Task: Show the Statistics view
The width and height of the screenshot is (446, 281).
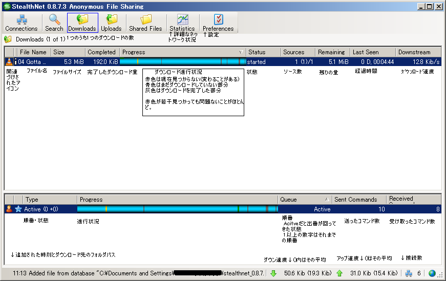Action: coord(182,23)
